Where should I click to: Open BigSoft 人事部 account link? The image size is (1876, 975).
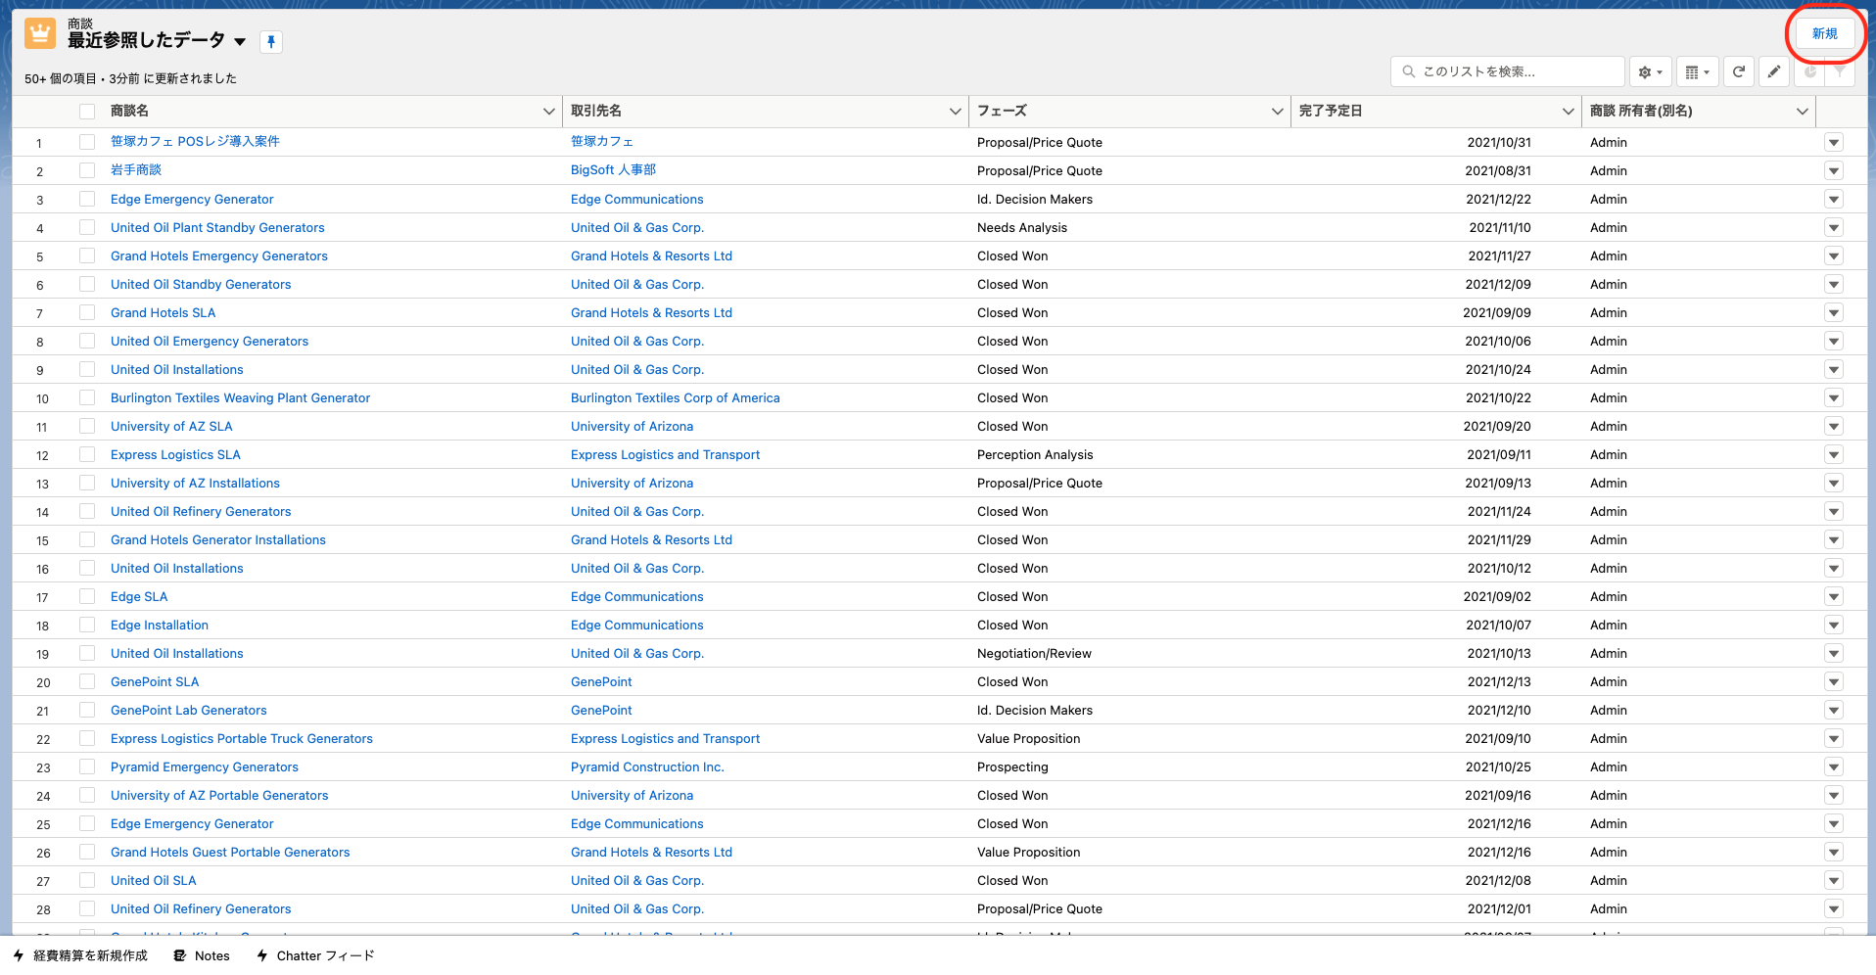point(613,170)
